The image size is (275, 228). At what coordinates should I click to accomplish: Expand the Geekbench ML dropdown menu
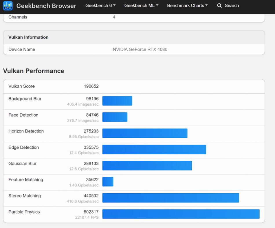[141, 5]
